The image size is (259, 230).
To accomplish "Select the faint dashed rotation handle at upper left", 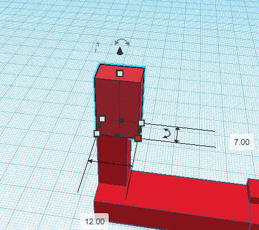I will (97, 47).
